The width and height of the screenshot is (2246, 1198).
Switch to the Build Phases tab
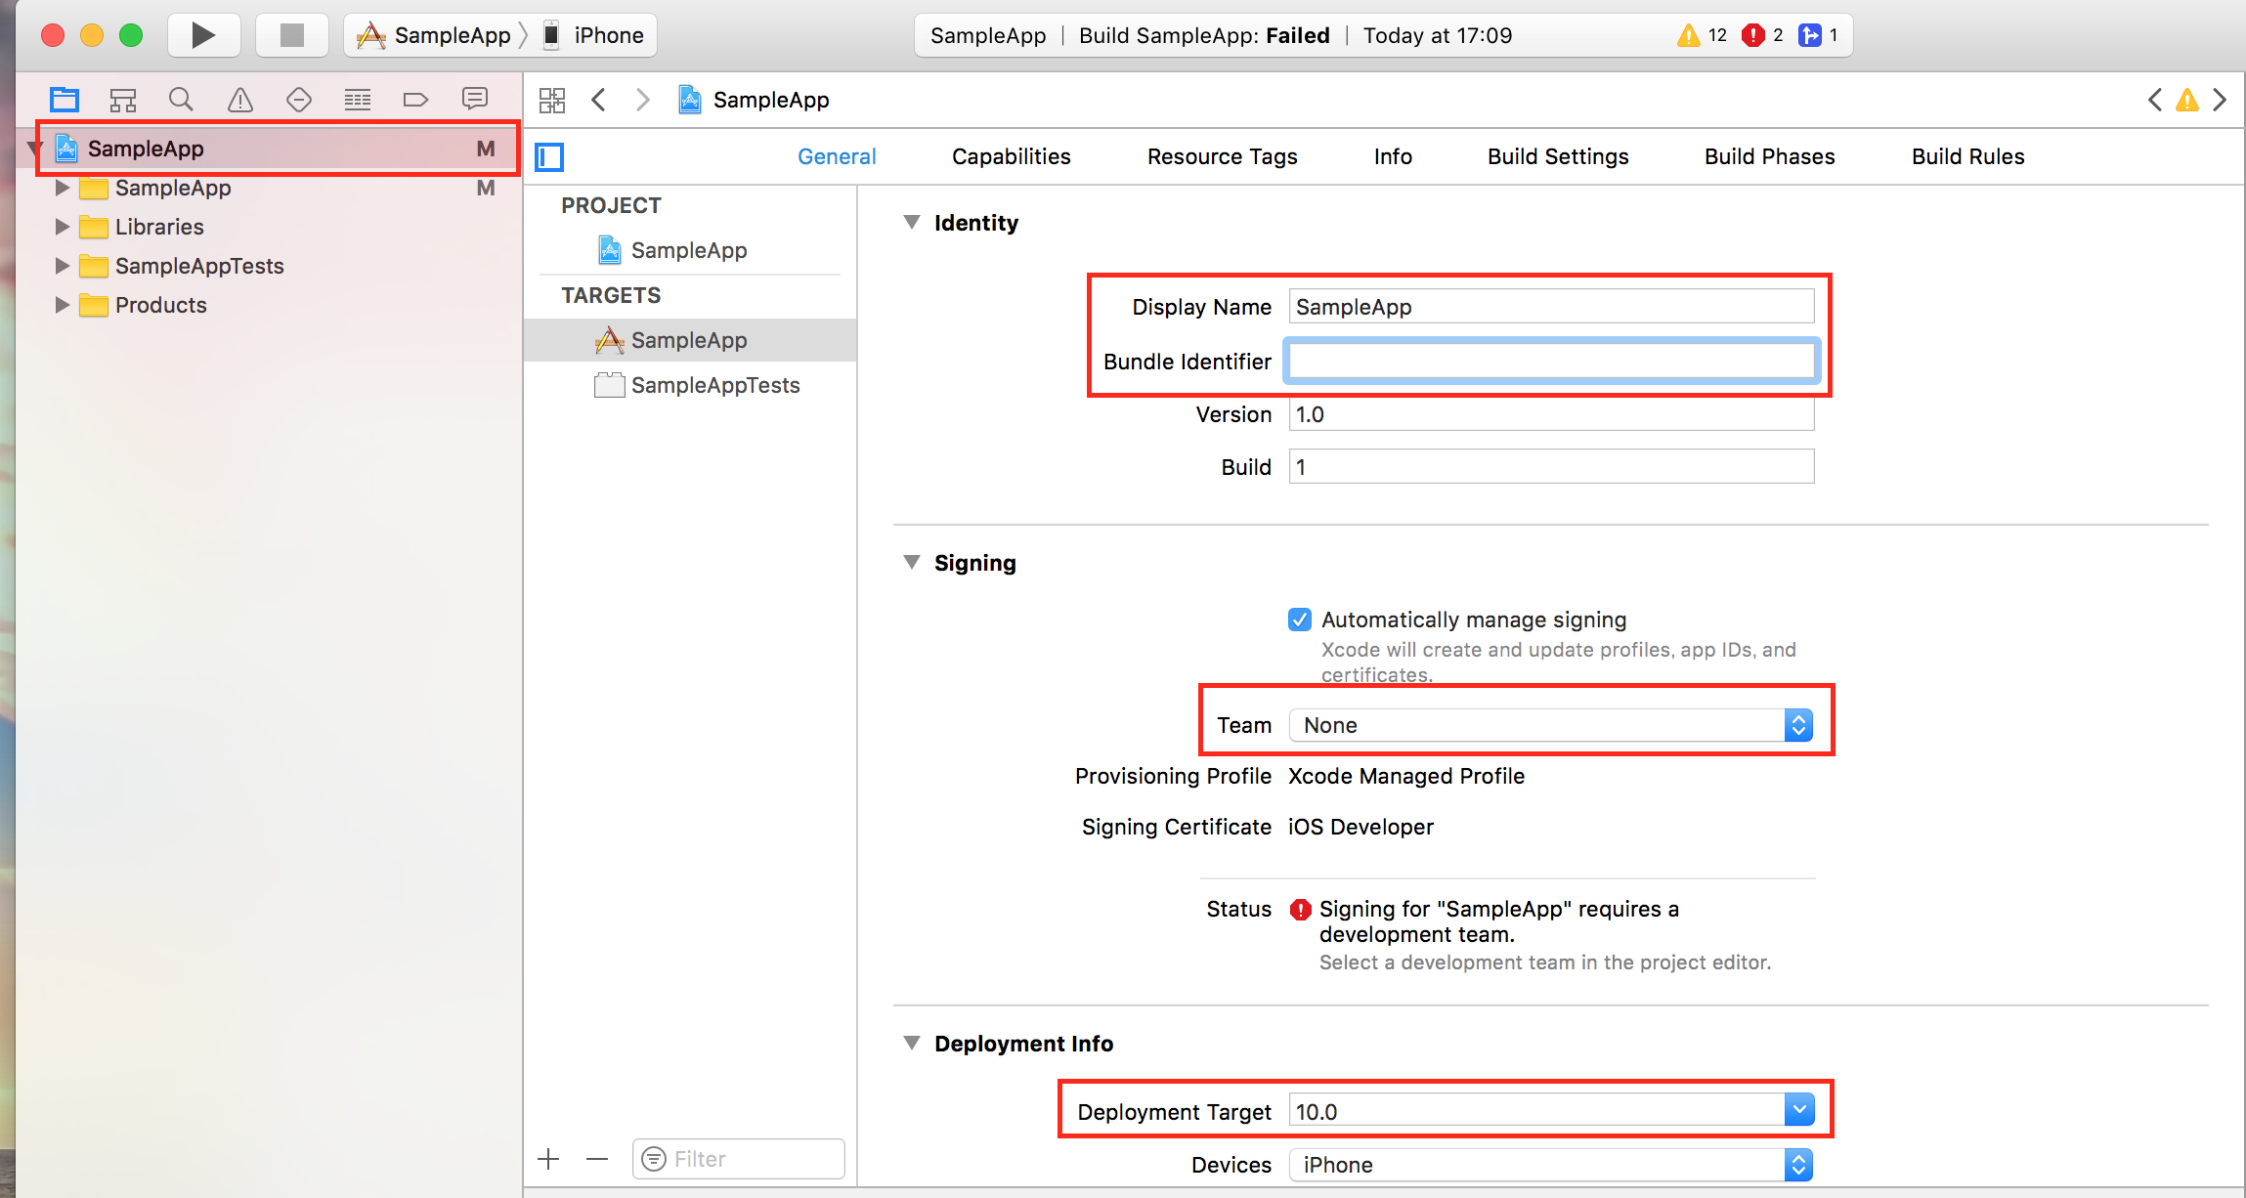1769,156
